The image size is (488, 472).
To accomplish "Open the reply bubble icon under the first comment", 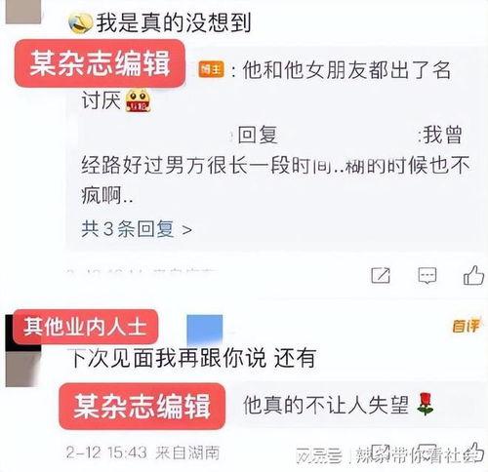I will click(427, 276).
